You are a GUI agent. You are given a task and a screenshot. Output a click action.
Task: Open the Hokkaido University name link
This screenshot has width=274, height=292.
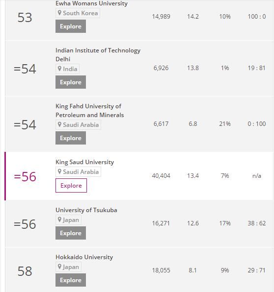pyautogui.click(x=84, y=257)
